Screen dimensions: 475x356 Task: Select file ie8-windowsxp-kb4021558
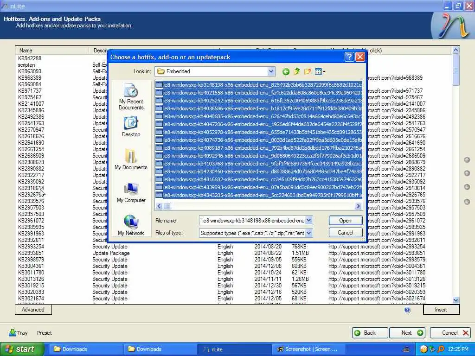[259, 93]
